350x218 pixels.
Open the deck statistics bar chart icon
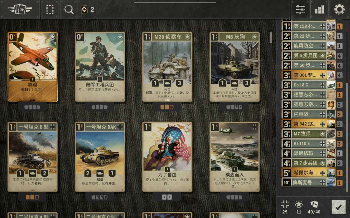coord(319,9)
